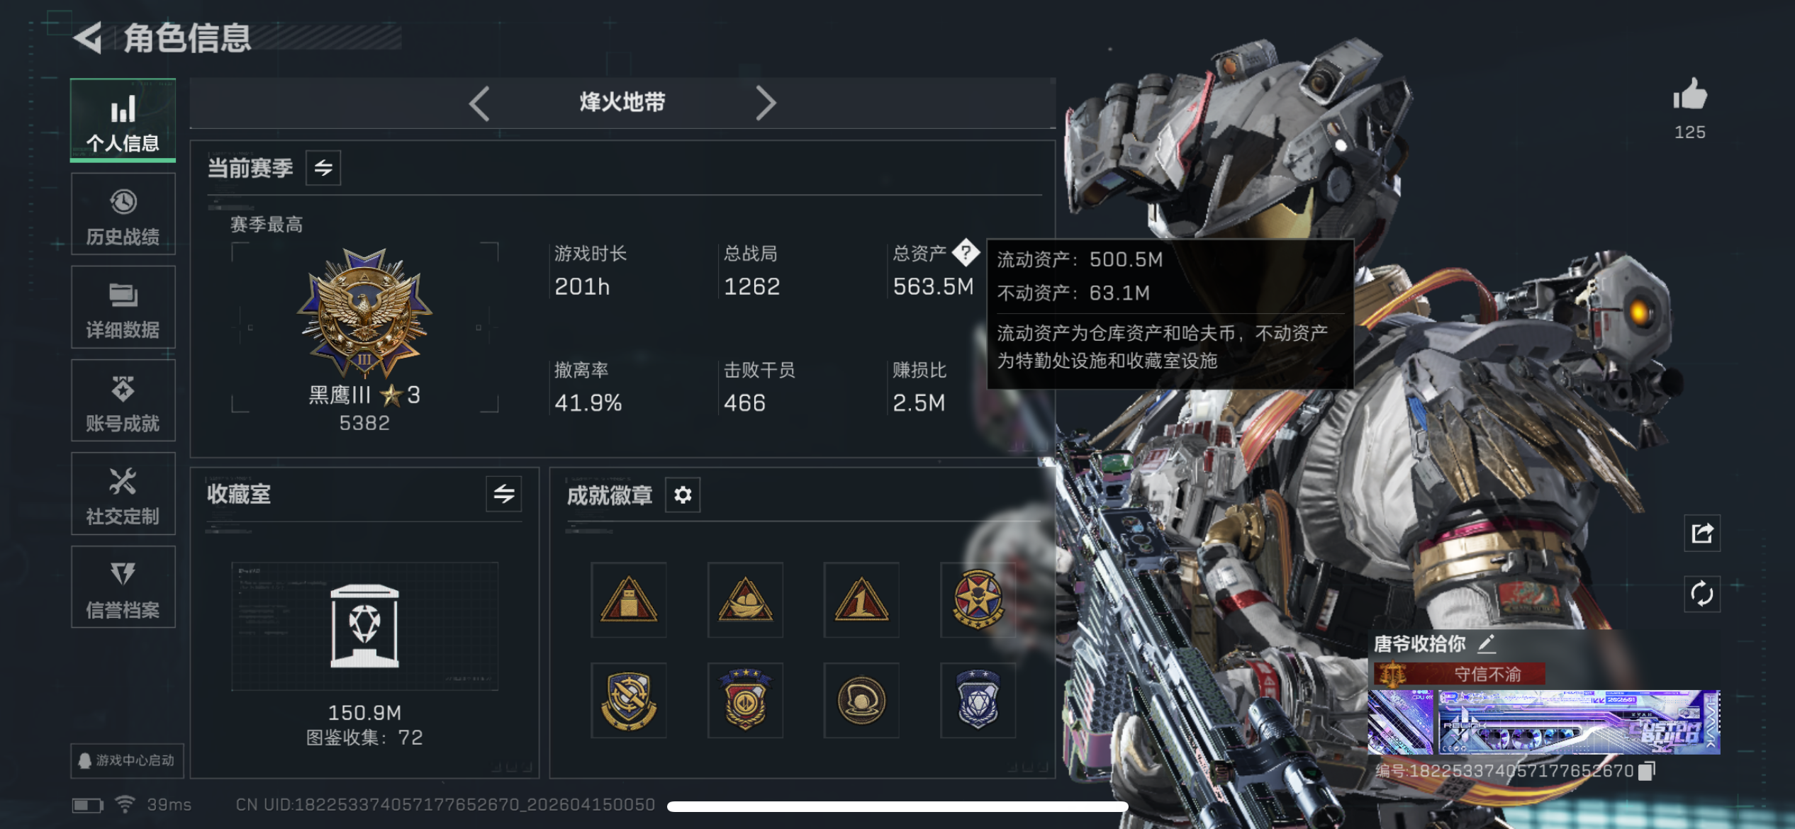Select the 收藏室 display case thumbnail
The height and width of the screenshot is (829, 1795).
pos(365,626)
